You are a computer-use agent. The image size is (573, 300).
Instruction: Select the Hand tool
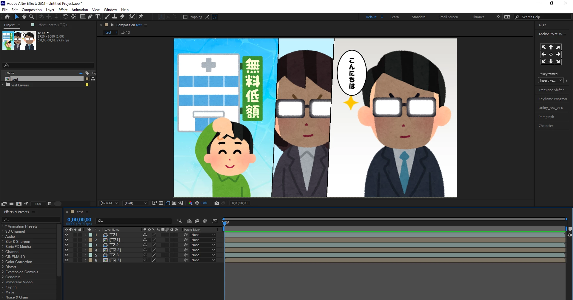coord(24,17)
